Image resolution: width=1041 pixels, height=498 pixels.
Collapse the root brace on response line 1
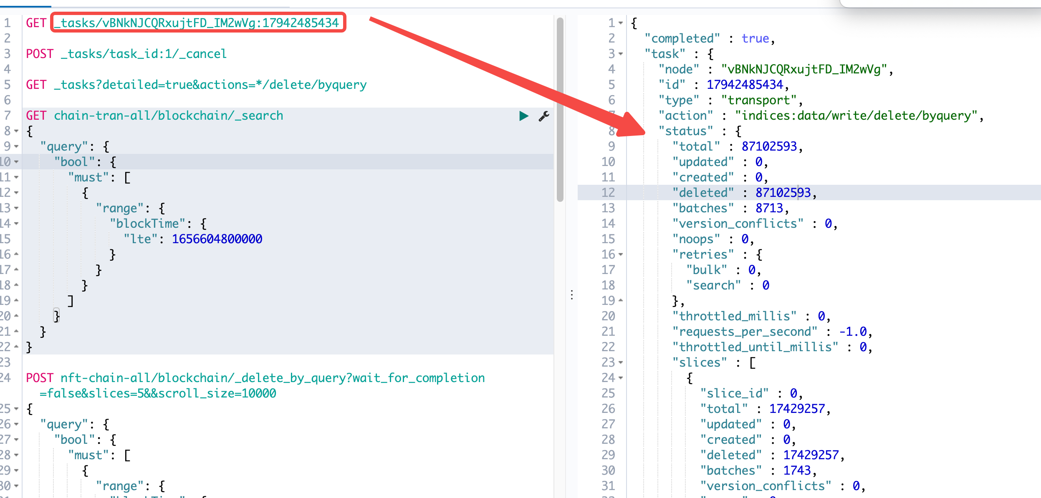click(621, 23)
